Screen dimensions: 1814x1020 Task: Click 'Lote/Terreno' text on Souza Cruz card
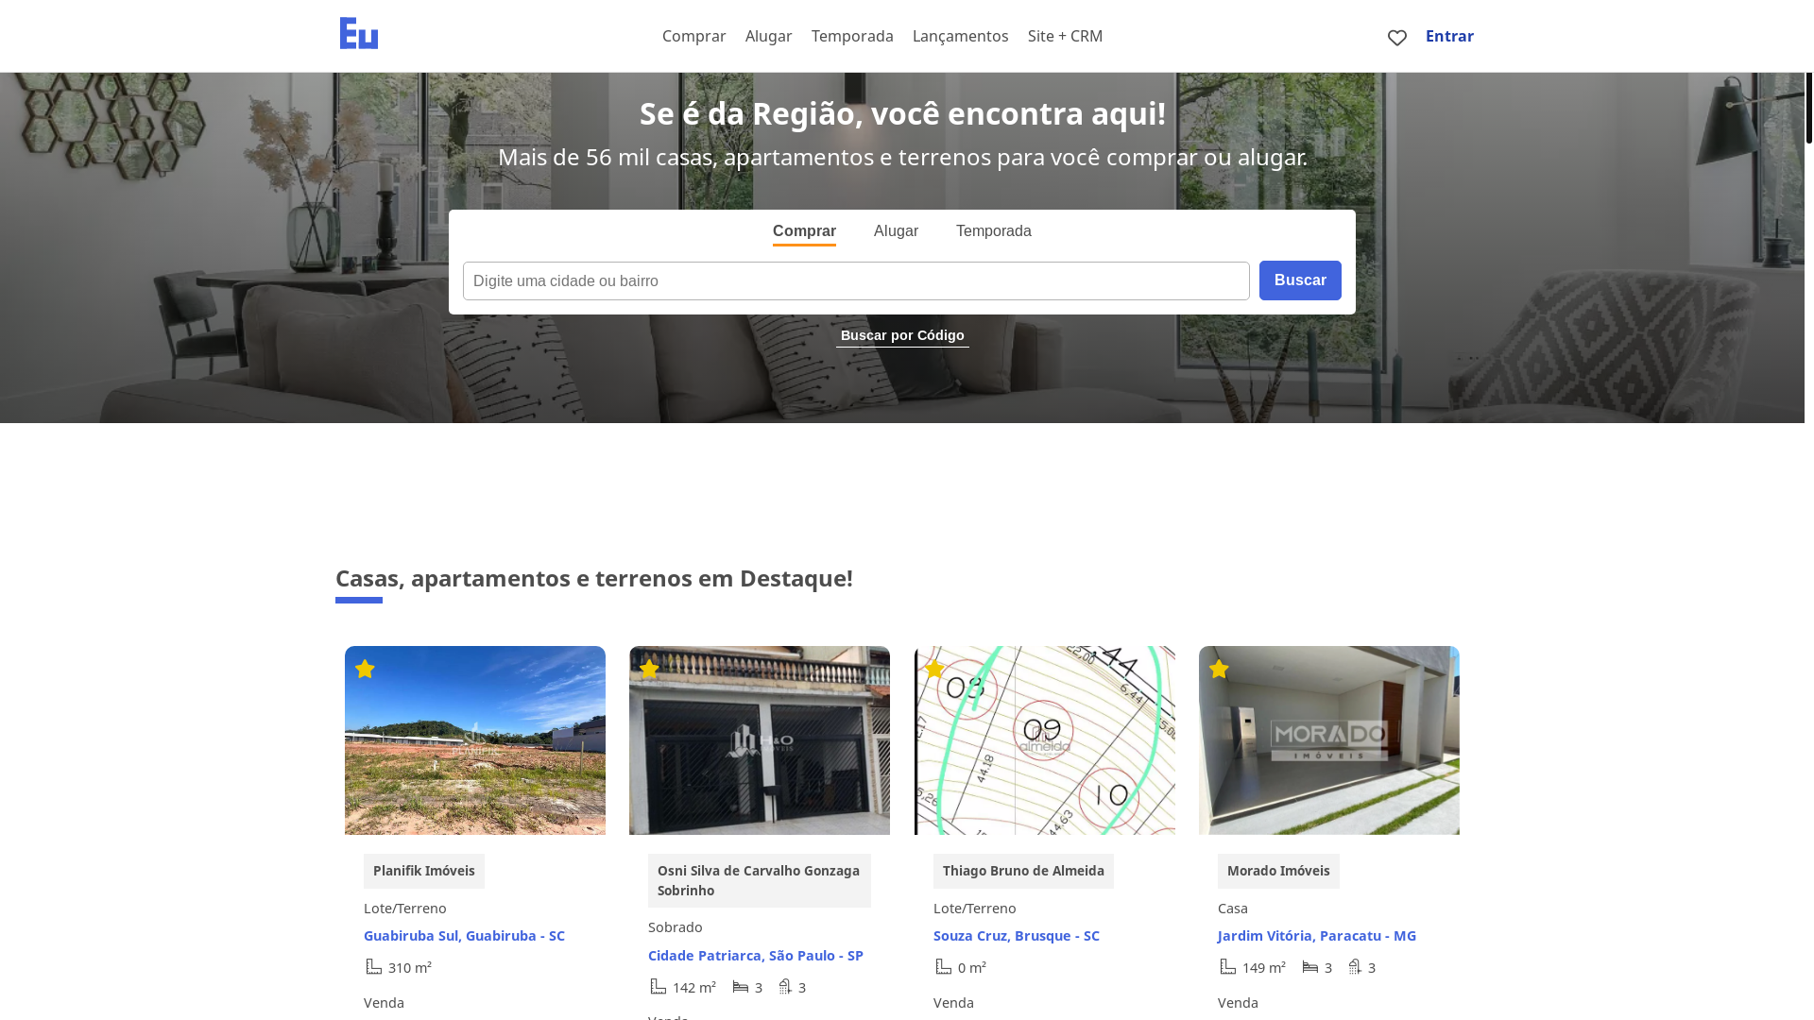(975, 908)
